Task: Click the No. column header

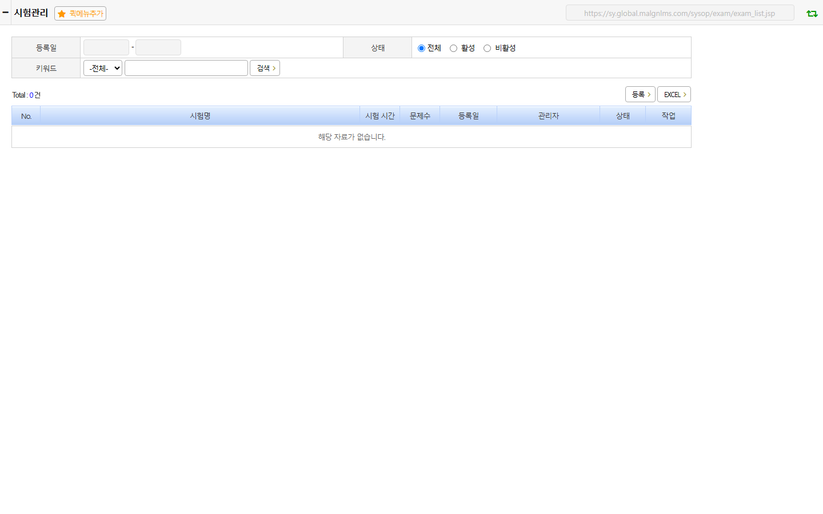Action: coord(26,115)
